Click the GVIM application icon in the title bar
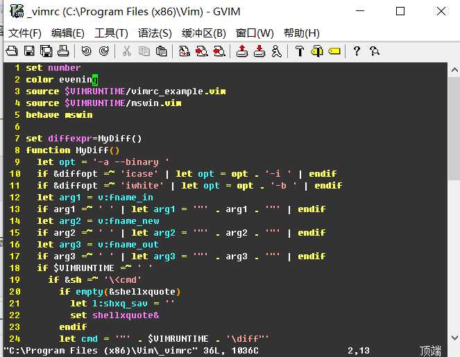Image resolution: width=460 pixels, height=357 pixels. (17, 11)
